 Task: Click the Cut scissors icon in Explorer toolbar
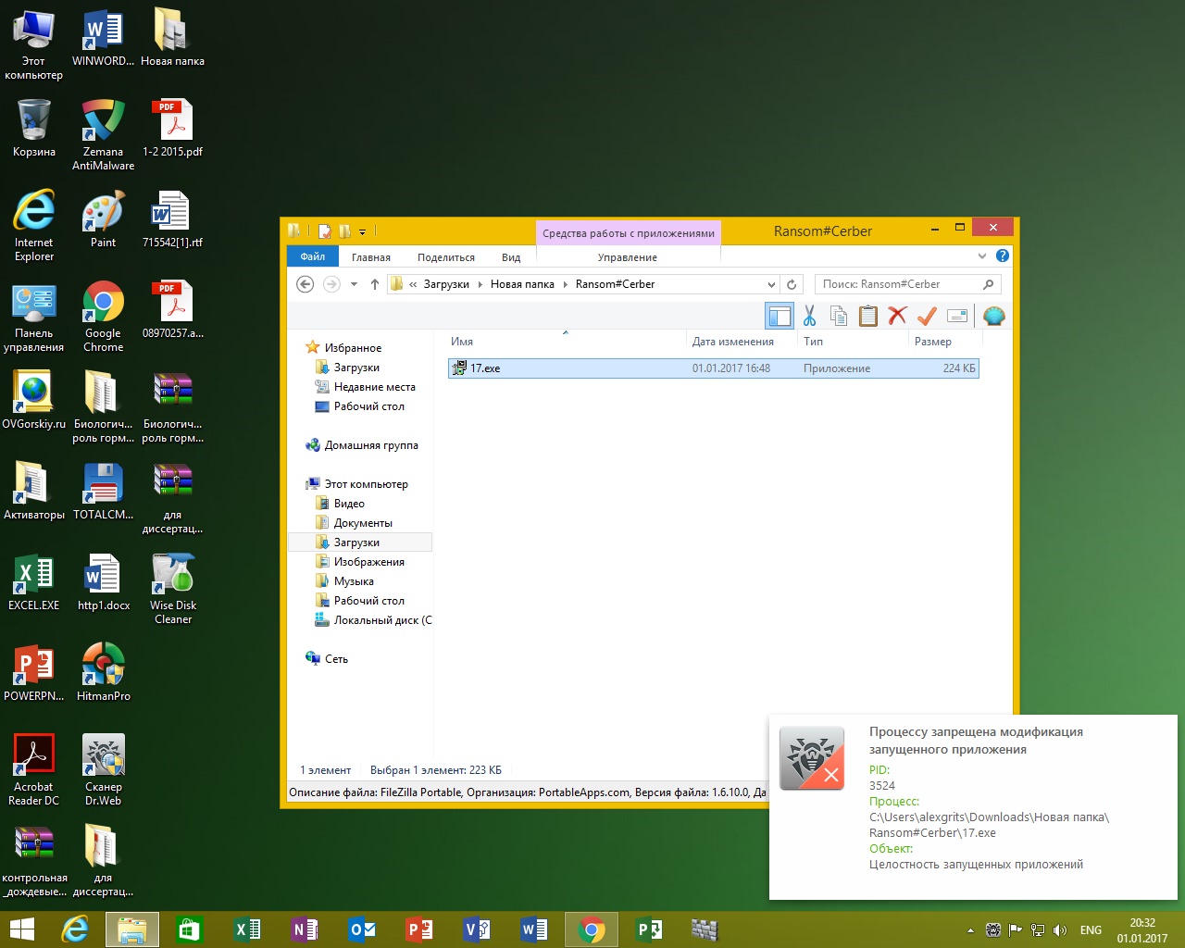pyautogui.click(x=809, y=317)
